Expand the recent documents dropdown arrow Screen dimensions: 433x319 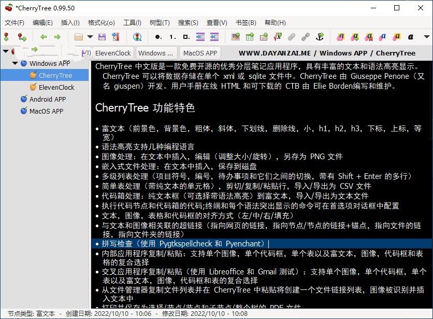(90, 36)
